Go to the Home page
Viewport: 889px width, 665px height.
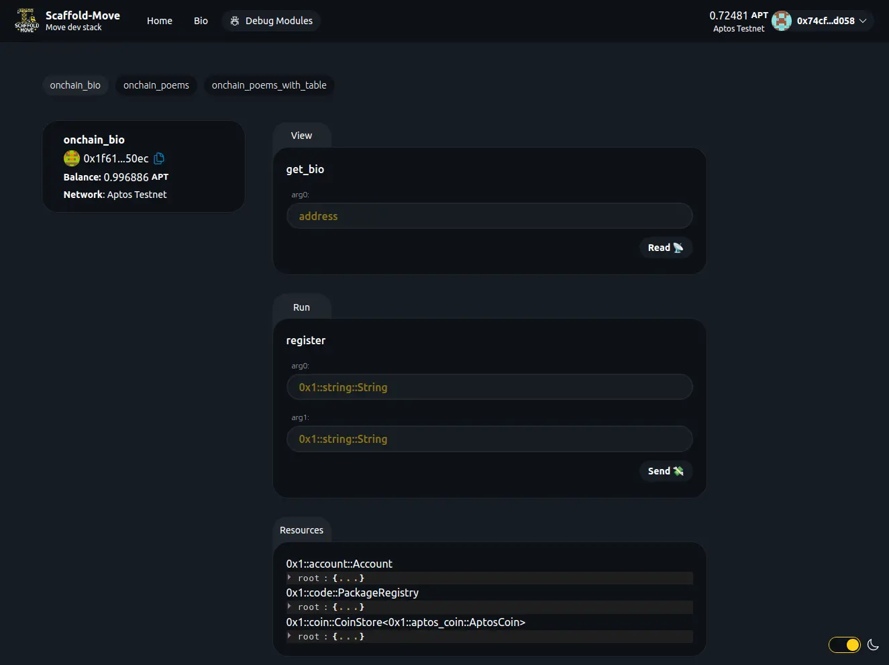[160, 21]
